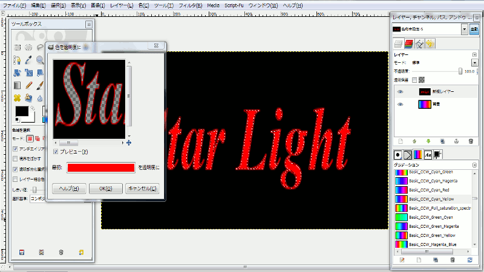The height and width of the screenshot is (272, 484).
Task: Click the Rotate tool icon in the toolbox
Action: (x=18, y=73)
